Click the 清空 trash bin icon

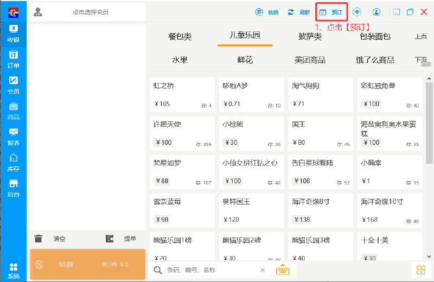[x=38, y=238]
